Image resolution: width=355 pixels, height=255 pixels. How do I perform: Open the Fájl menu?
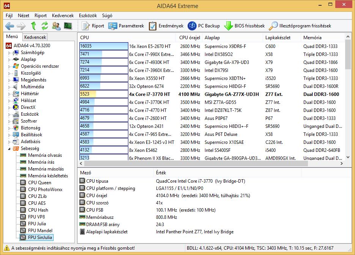click(x=9, y=16)
